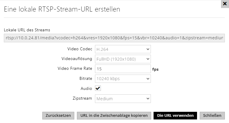The image size is (229, 123).
Task: Expand the Videoauflösung resolution dropdown
Action: click(x=123, y=59)
